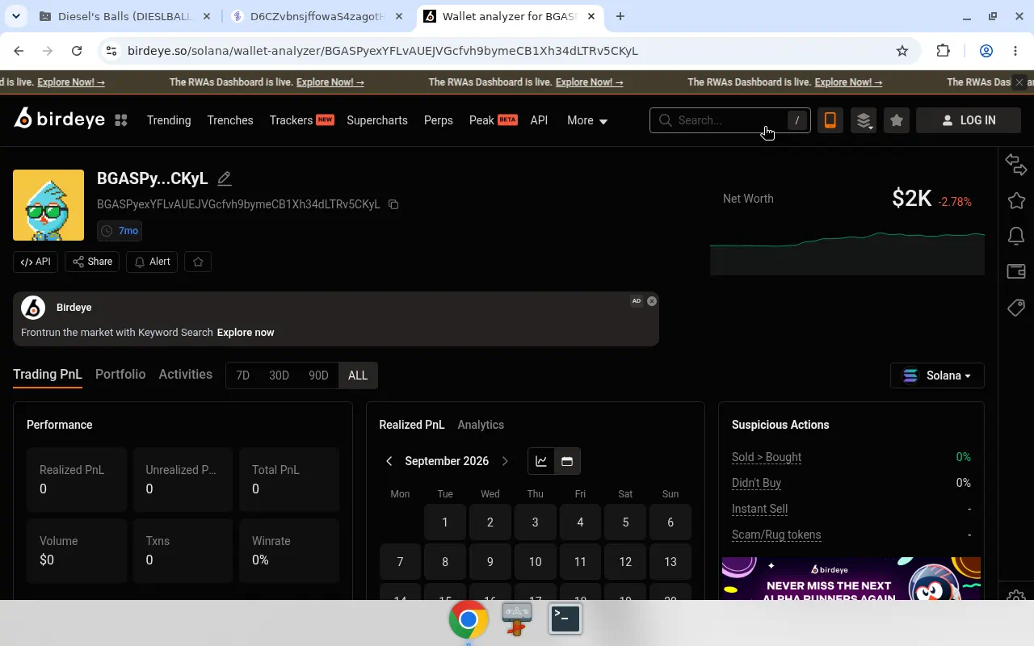Screen dimensions: 1034x646
Task: Click the browser address bar URL
Action: (x=383, y=51)
